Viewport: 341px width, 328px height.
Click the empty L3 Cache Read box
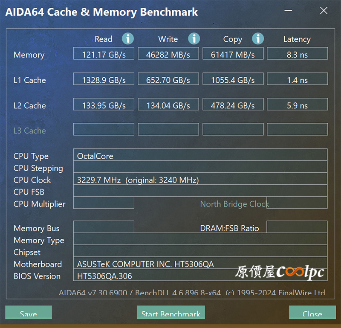coord(104,129)
